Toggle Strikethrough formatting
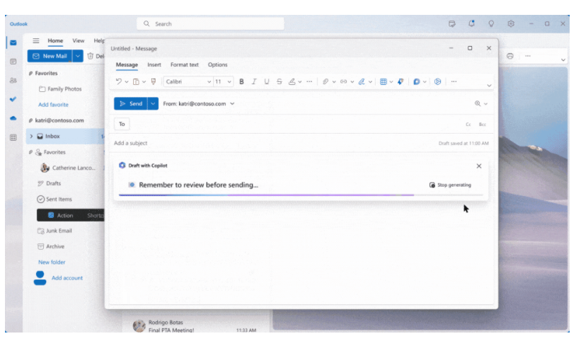The width and height of the screenshot is (576, 341). [280, 81]
